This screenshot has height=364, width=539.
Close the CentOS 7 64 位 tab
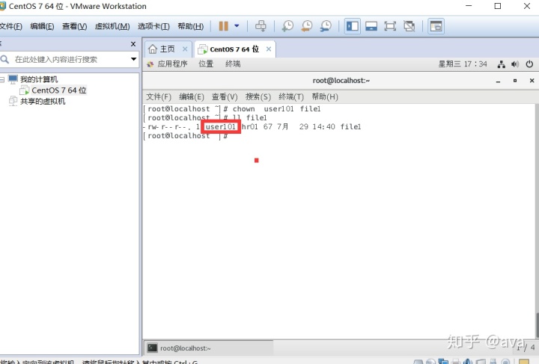coord(269,49)
